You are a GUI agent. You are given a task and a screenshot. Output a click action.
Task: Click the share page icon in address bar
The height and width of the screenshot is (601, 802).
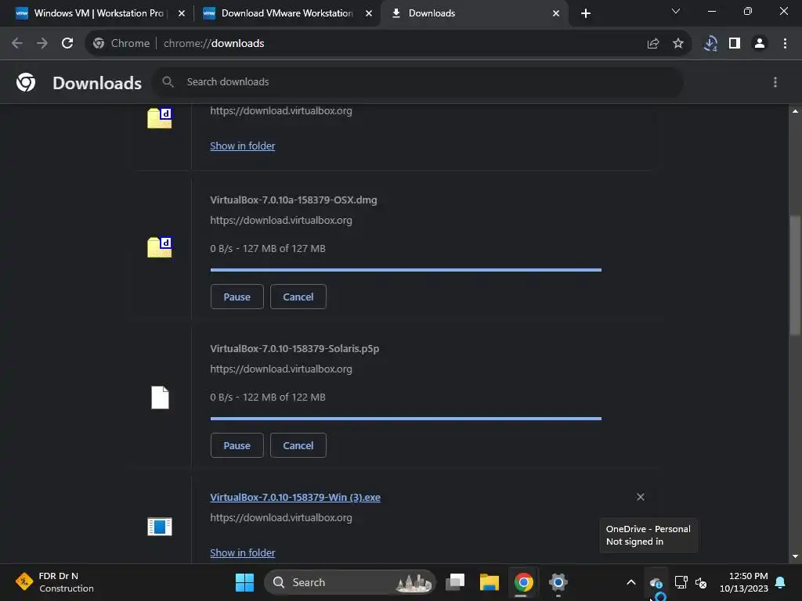[x=653, y=44]
